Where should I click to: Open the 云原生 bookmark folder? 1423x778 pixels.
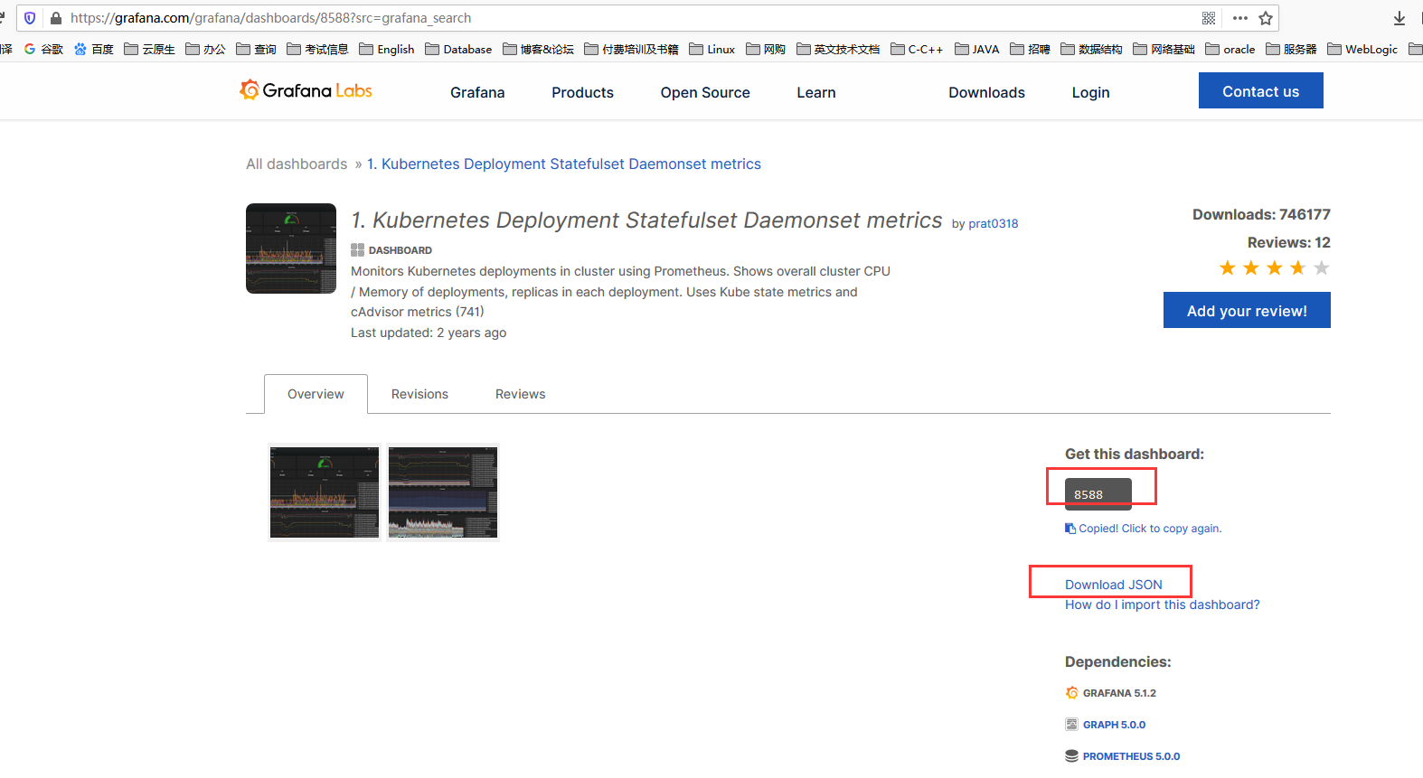pos(149,49)
